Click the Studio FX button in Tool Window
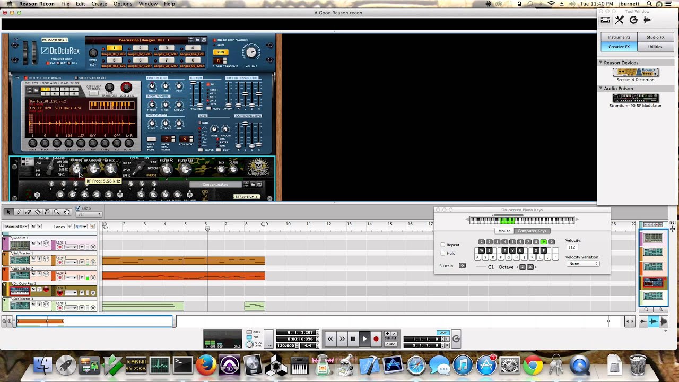The height and width of the screenshot is (382, 679). click(x=655, y=37)
